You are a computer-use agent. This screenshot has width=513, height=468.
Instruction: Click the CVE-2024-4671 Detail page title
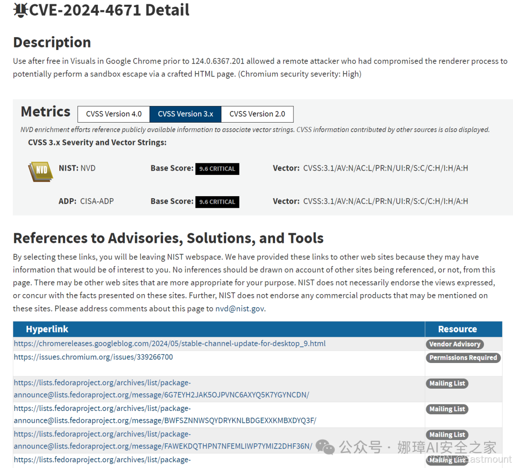click(109, 10)
